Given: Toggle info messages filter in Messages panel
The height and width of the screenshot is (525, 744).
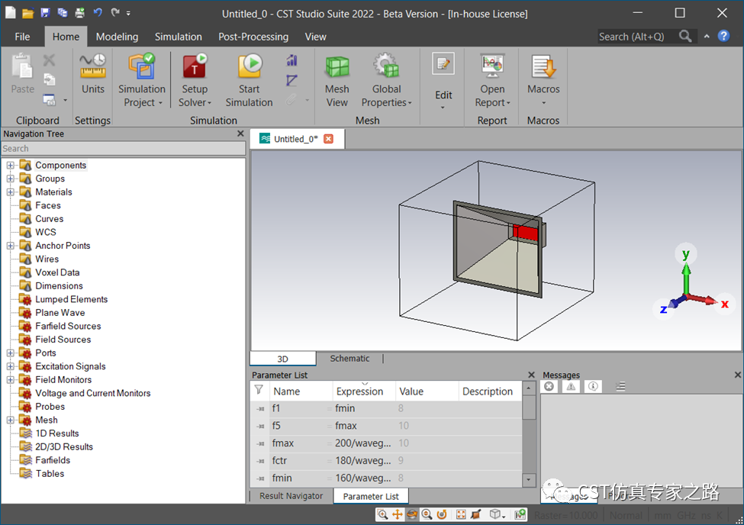Looking at the screenshot, I should point(593,386).
